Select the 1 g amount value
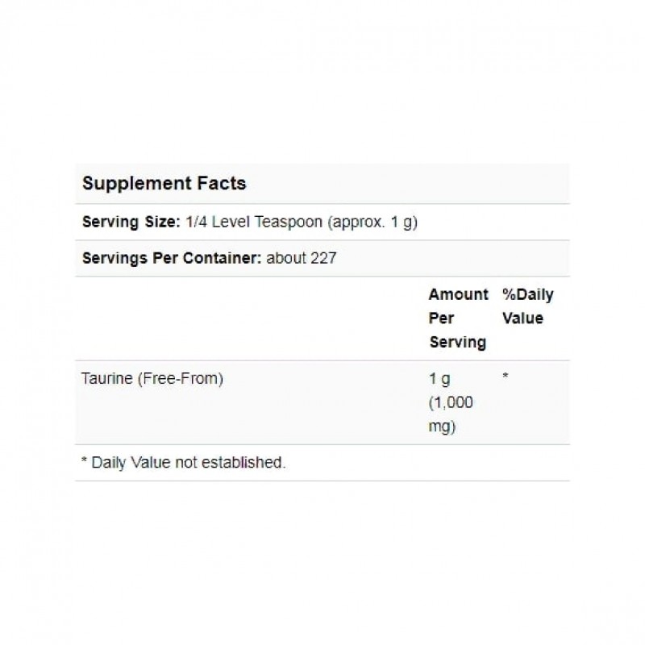 point(439,379)
